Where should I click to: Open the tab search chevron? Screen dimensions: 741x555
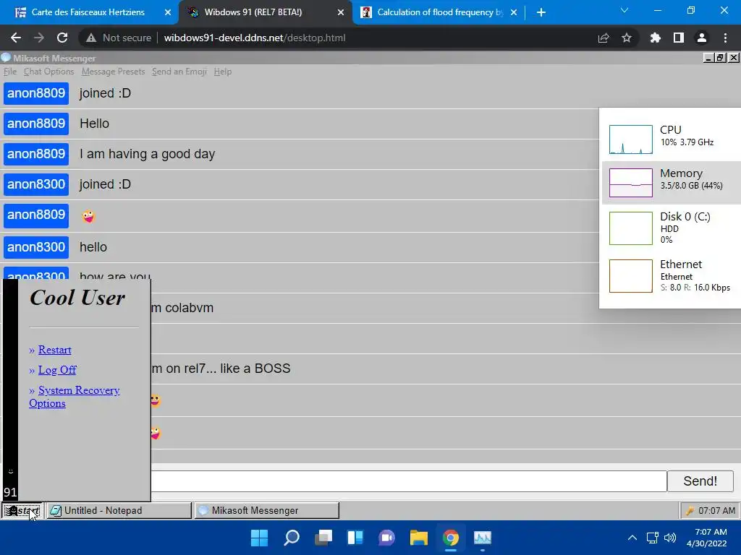(x=624, y=10)
